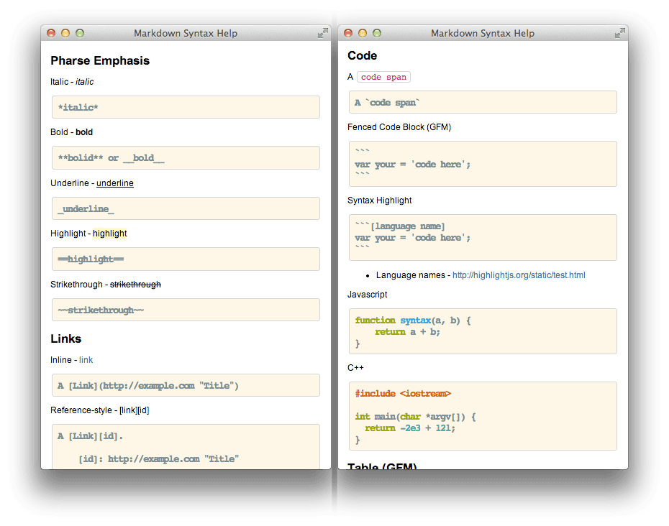Follow the blue inline 'link' example
The width and height of the screenshot is (669, 526).
(x=86, y=360)
